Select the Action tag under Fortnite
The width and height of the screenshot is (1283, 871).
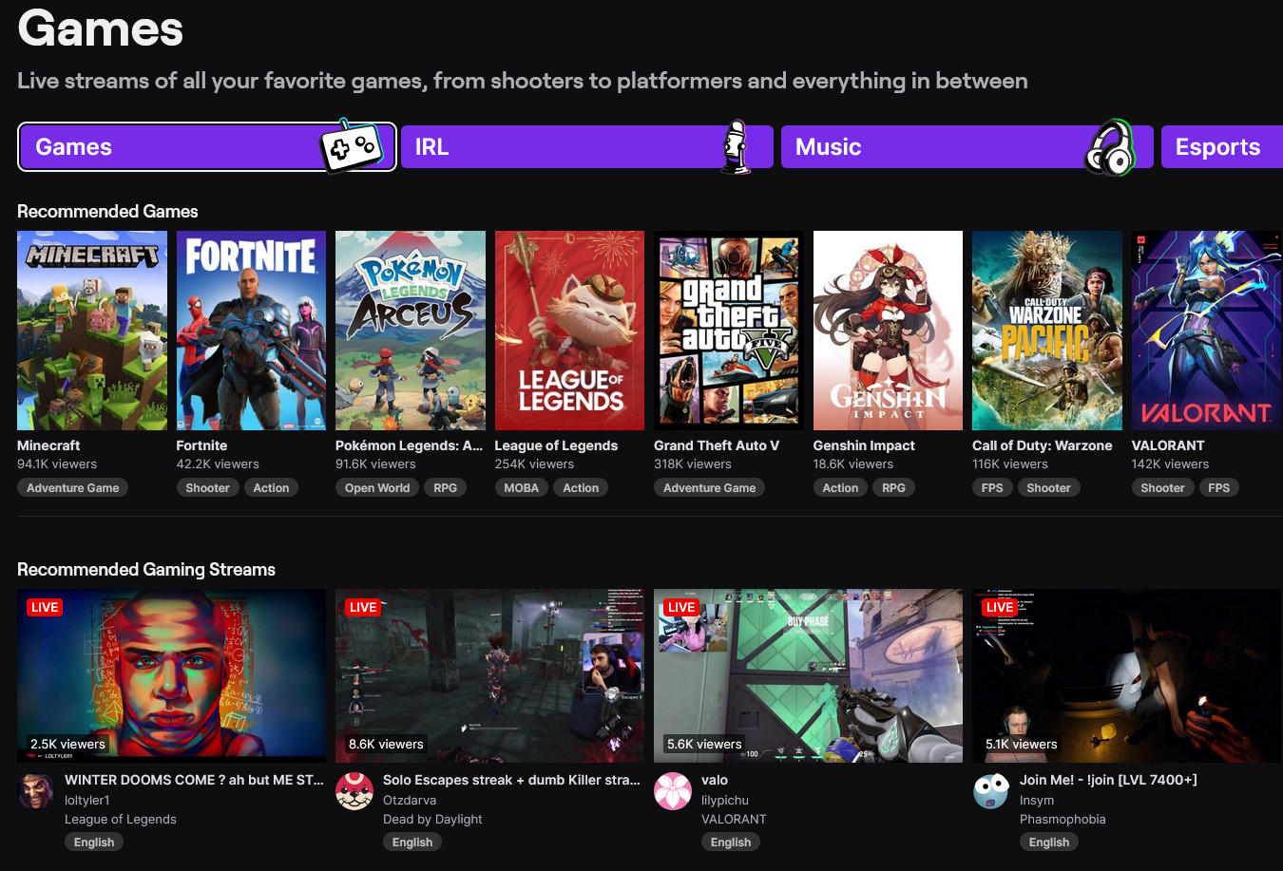click(271, 488)
